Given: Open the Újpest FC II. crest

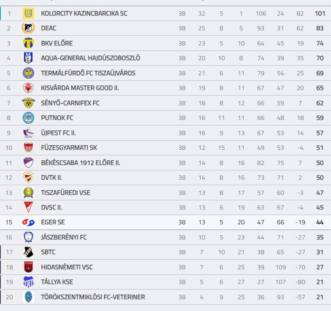Looking at the screenshot, I should (x=28, y=133).
